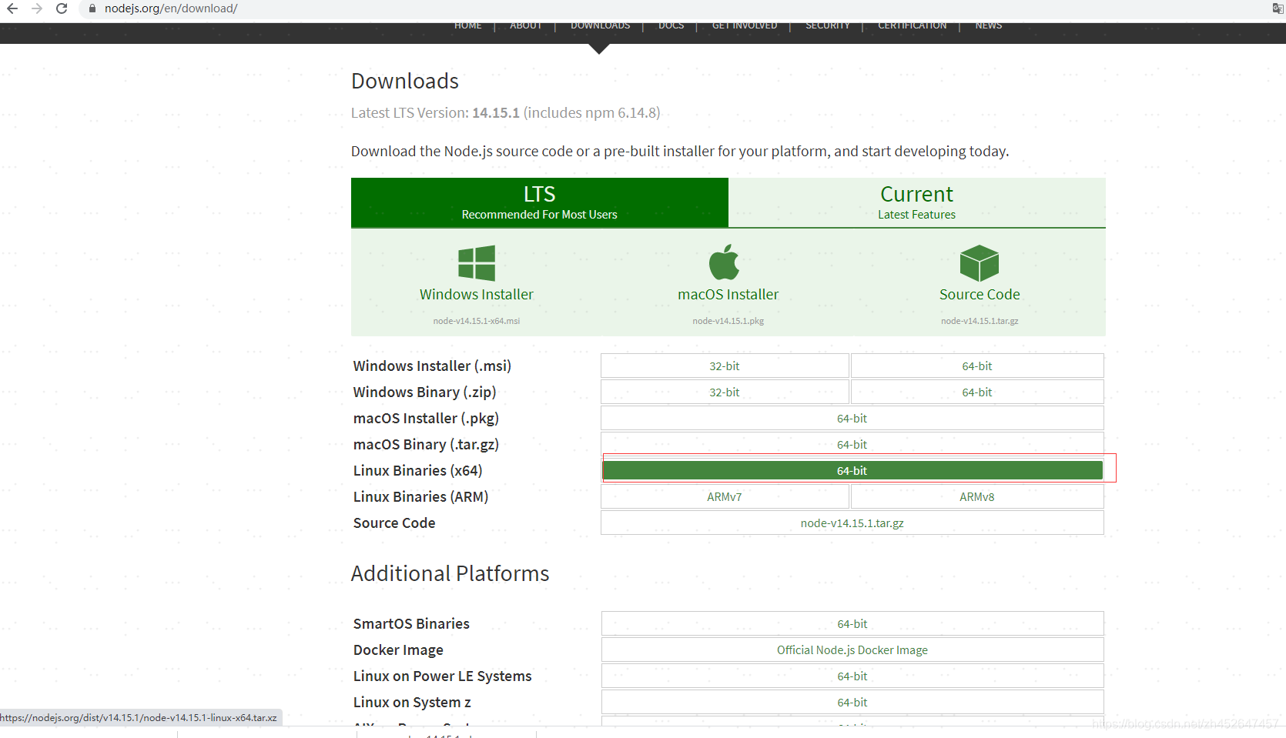This screenshot has height=738, width=1286.
Task: Download macOS Binary (.tar.gz) 64-bit
Action: 852,444
